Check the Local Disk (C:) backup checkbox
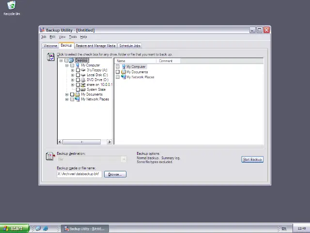 [78, 75]
